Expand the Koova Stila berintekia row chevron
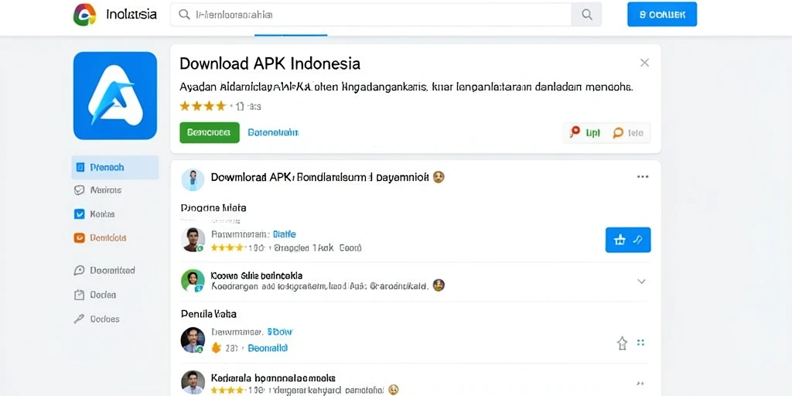Image resolution: width=792 pixels, height=396 pixels. click(x=641, y=282)
